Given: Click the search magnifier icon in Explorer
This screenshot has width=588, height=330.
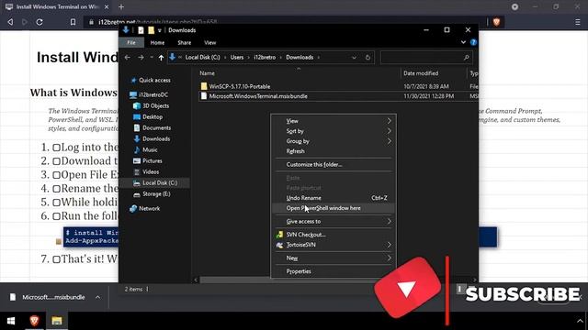Looking at the screenshot, I should pyautogui.click(x=466, y=57).
